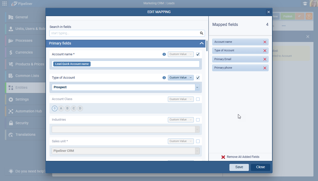
Task: Enable the Industries field checkbox
Action: coord(198,120)
